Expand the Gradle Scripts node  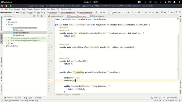point(4,46)
